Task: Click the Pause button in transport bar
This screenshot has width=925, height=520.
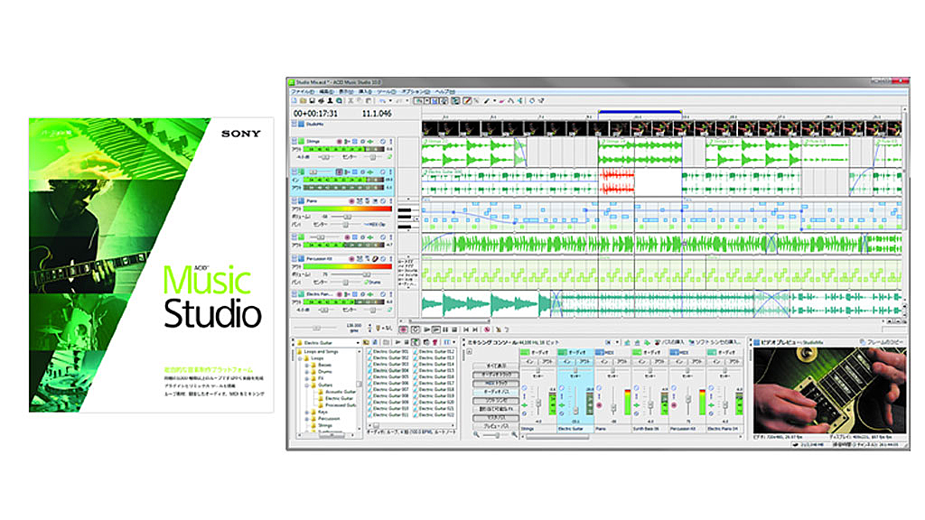Action: tap(445, 330)
